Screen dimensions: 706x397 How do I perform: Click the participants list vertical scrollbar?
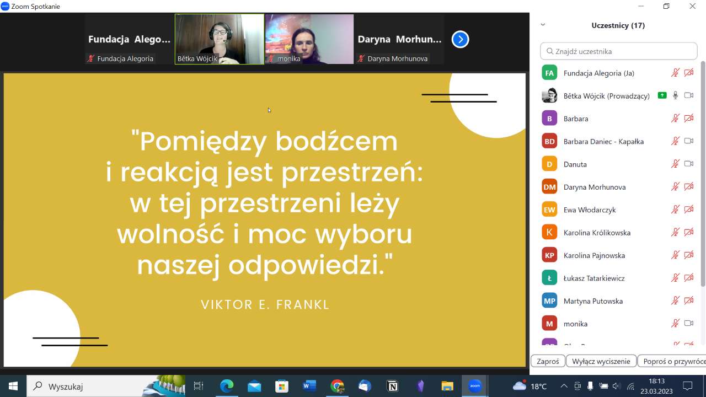(x=702, y=176)
